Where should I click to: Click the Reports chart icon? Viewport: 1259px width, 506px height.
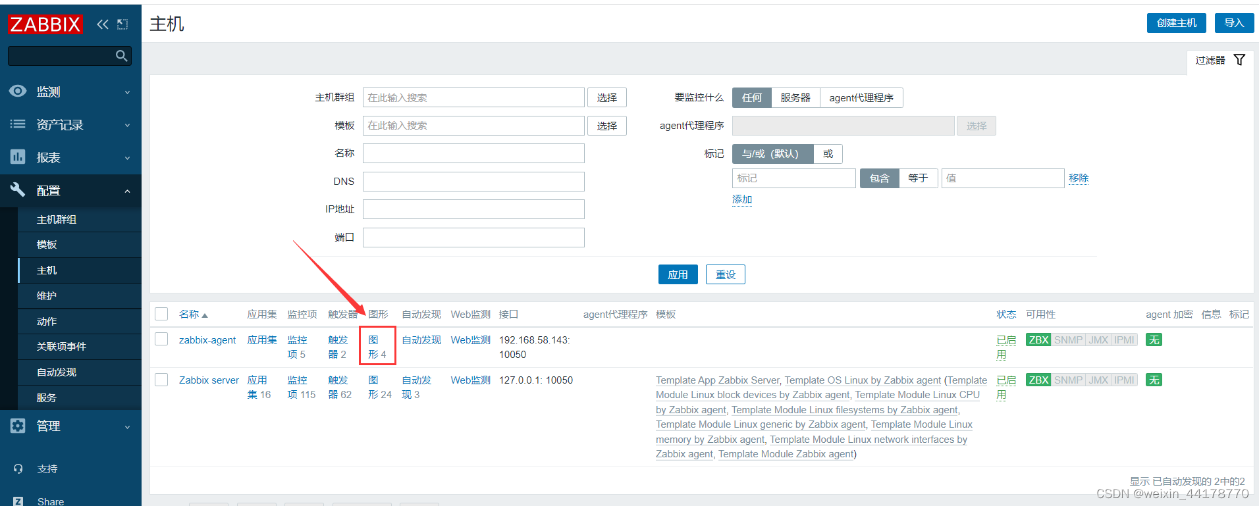(x=18, y=157)
